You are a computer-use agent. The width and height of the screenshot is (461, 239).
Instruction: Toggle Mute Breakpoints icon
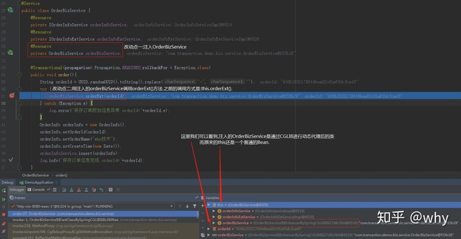4,231
